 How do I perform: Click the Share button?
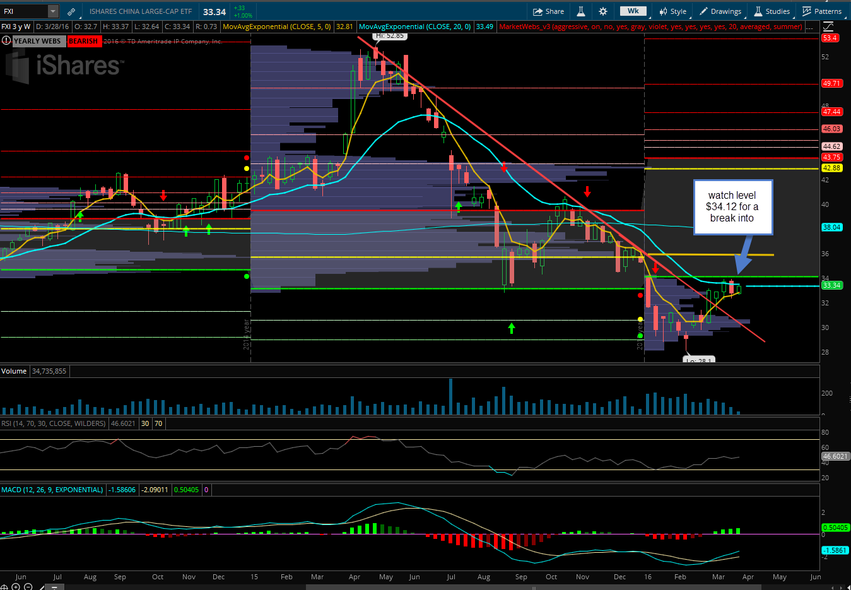(x=548, y=11)
